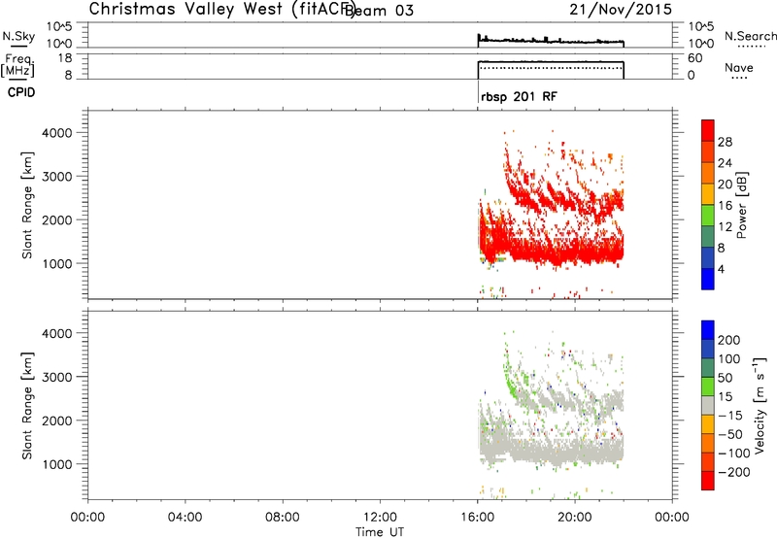The image size is (777, 538).
Task: Click the 16 value on power colorbar
Action: (x=725, y=206)
